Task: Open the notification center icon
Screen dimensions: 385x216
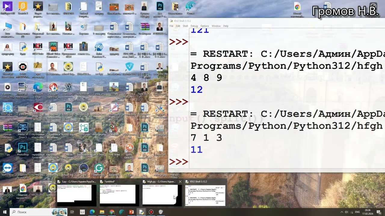Action: [379, 212]
